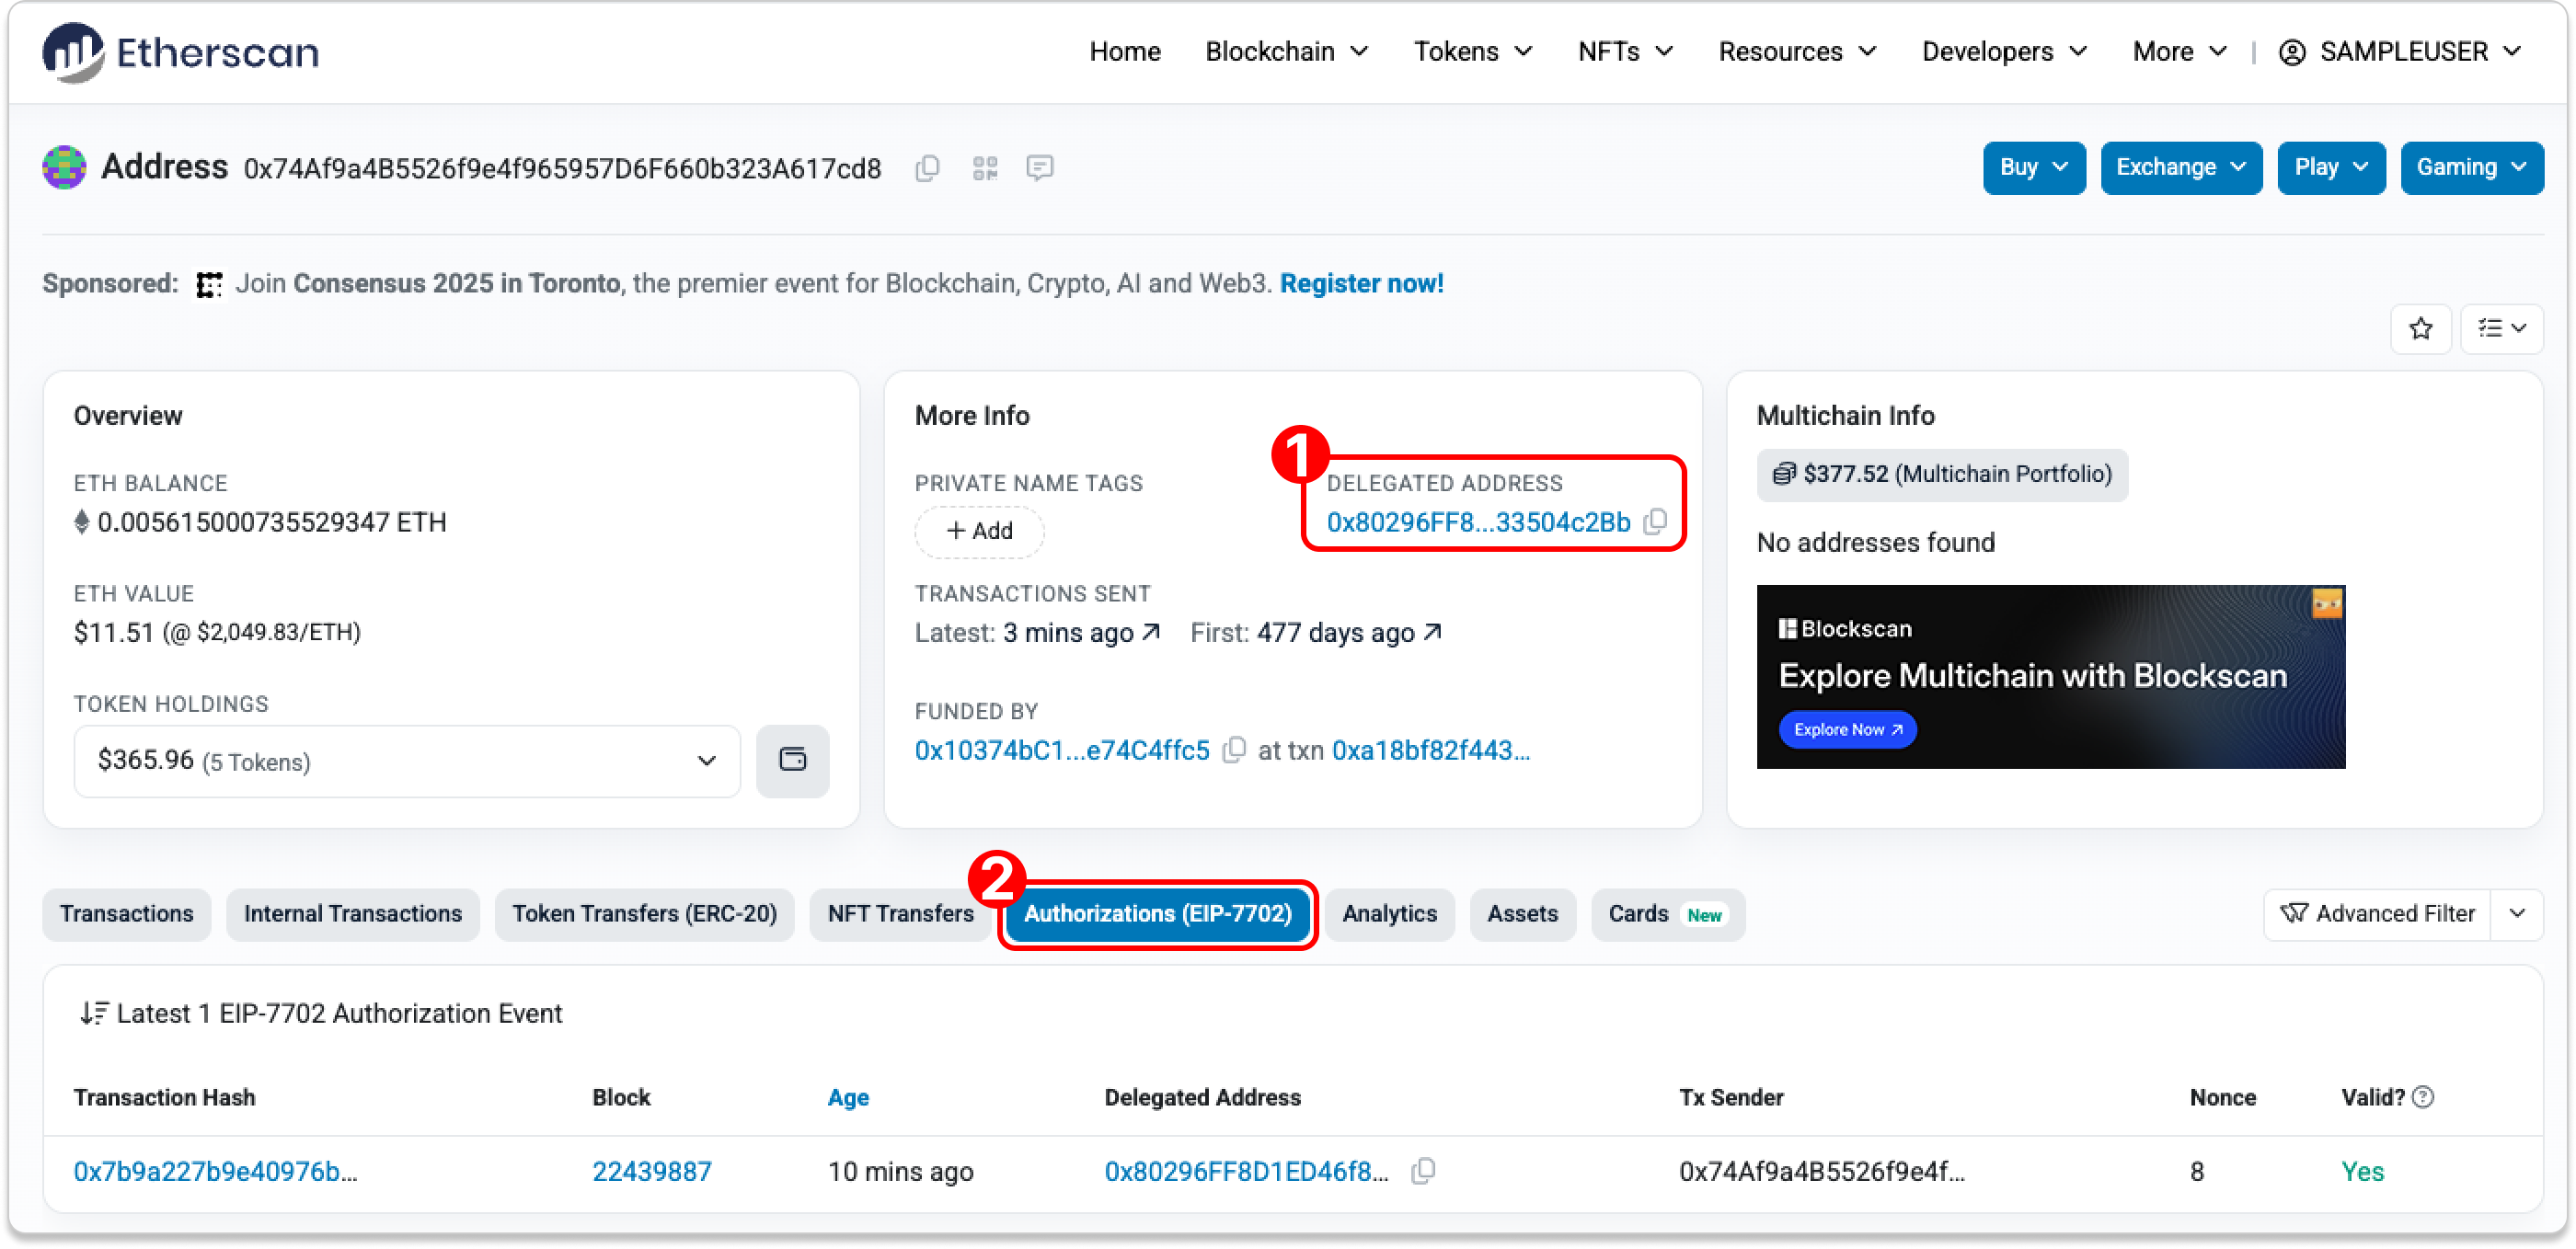Viewport: 2576px width, 1249px height.
Task: Copy the Funded By address
Action: coord(1234,750)
